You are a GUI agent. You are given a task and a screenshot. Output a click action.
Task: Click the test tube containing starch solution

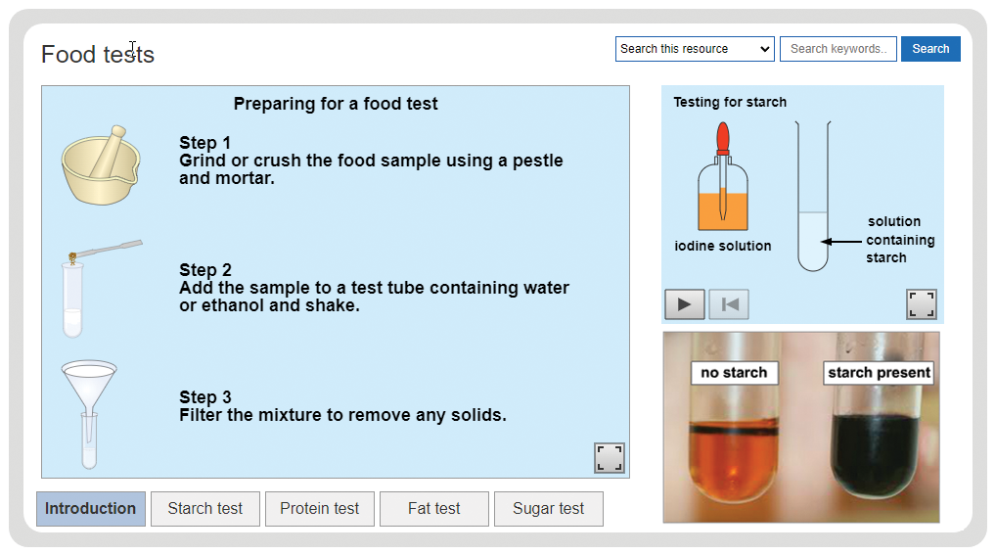[813, 197]
